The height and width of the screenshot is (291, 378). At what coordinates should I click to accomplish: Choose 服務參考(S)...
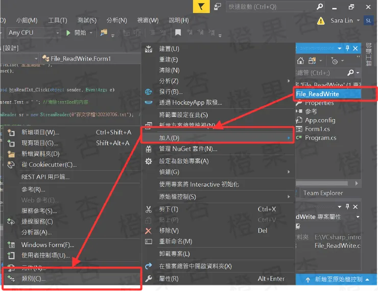pyautogui.click(x=72, y=211)
